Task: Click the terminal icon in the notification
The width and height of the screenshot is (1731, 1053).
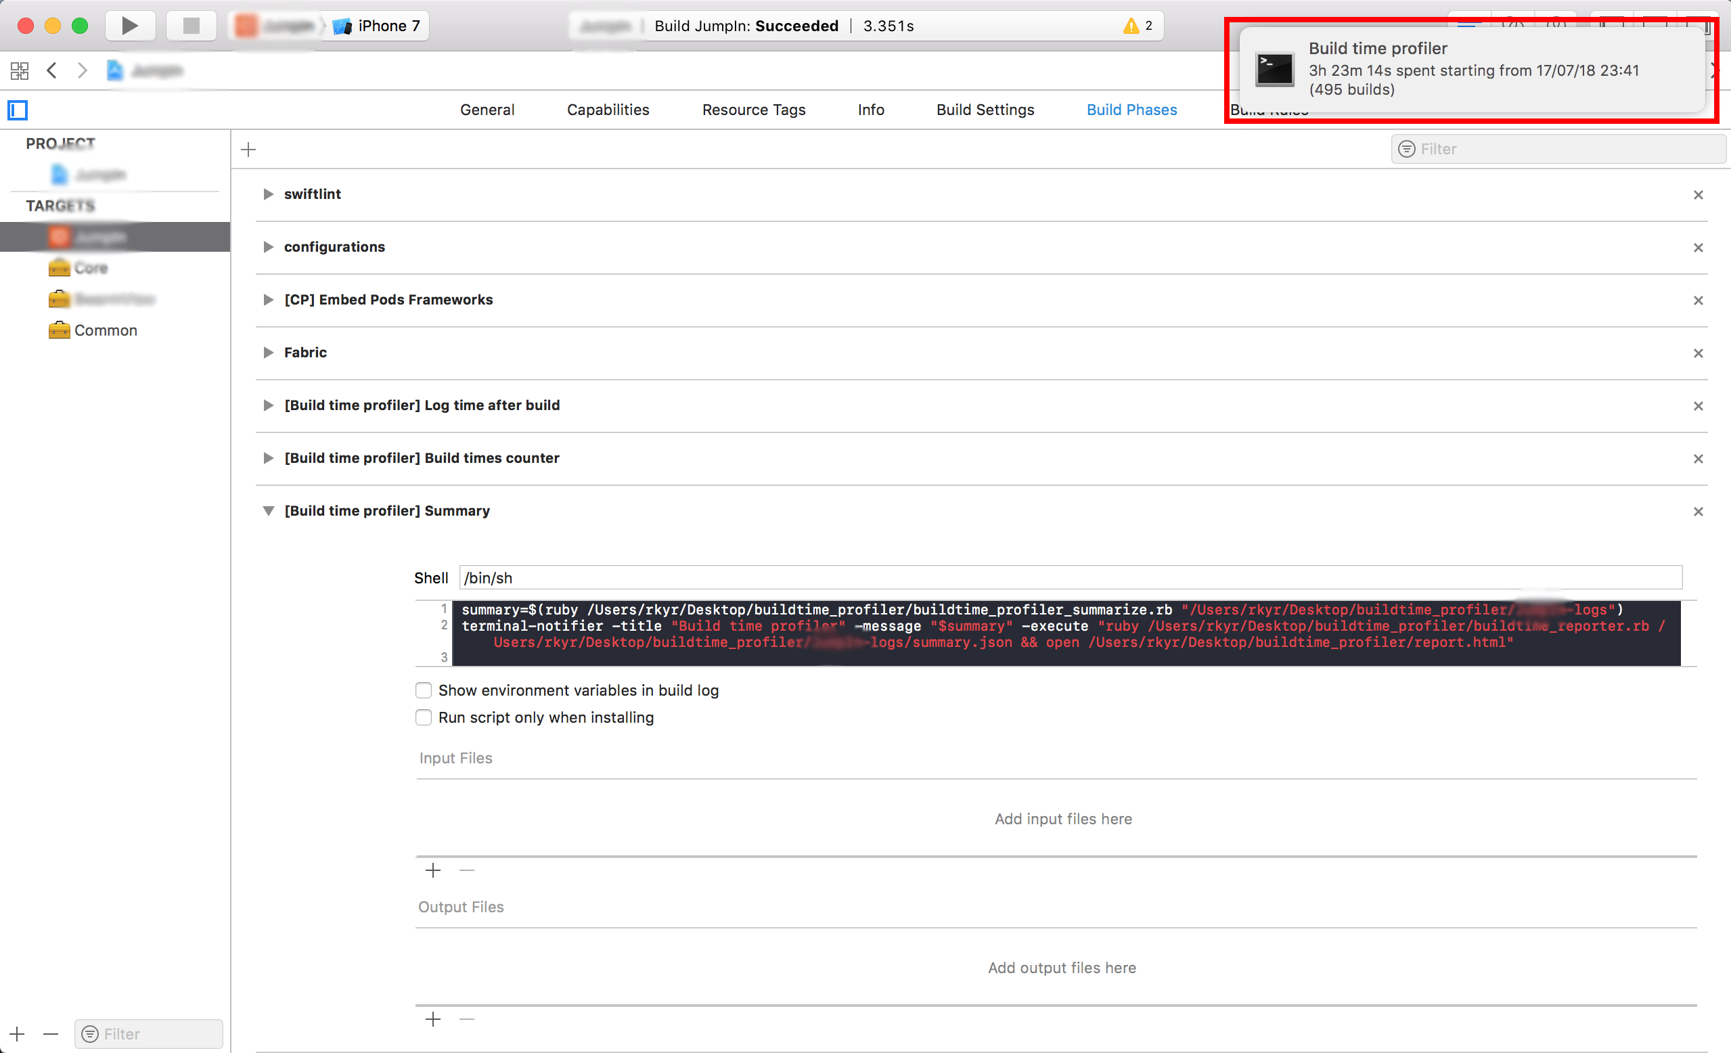Action: [x=1274, y=69]
